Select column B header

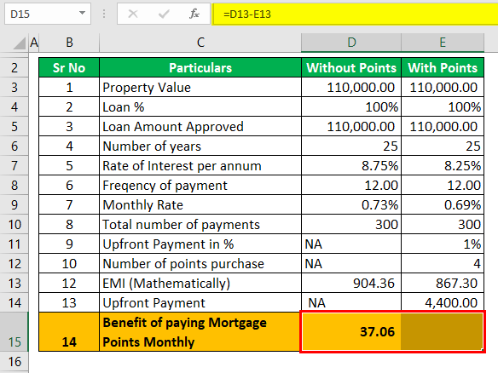(69, 43)
